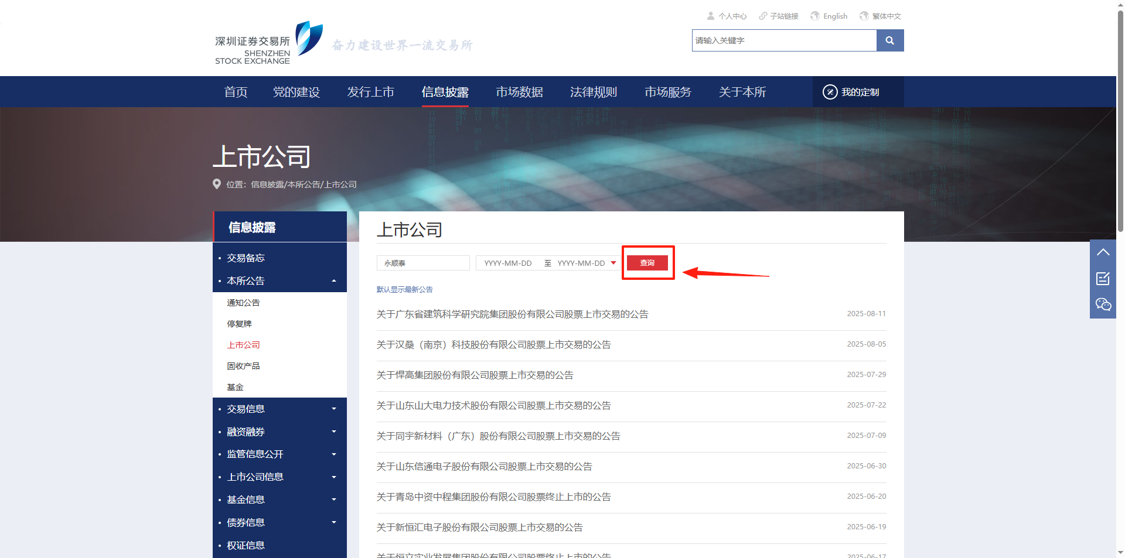1125x558 pixels.
Task: Expand the 交易信息 sidebar section
Action: coord(334,409)
